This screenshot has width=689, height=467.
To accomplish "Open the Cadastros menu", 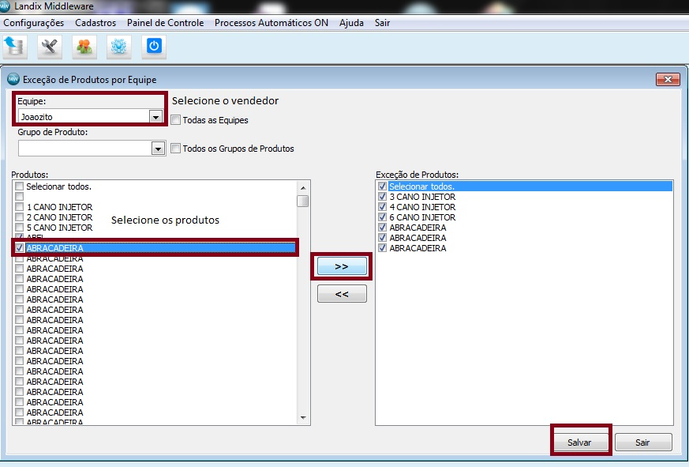I will tap(95, 23).
